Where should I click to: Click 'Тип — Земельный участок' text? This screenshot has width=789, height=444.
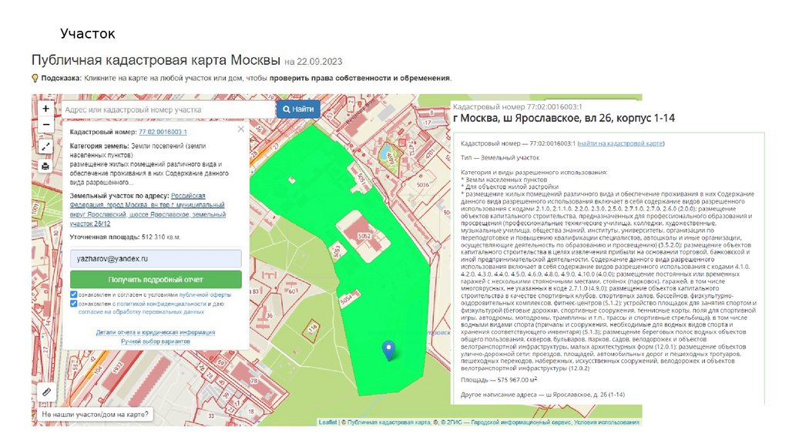click(499, 157)
